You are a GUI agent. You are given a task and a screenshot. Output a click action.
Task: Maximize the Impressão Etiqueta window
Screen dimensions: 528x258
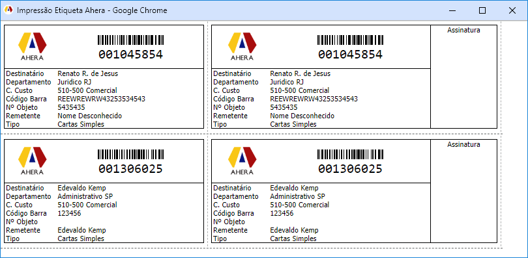pyautogui.click(x=482, y=10)
